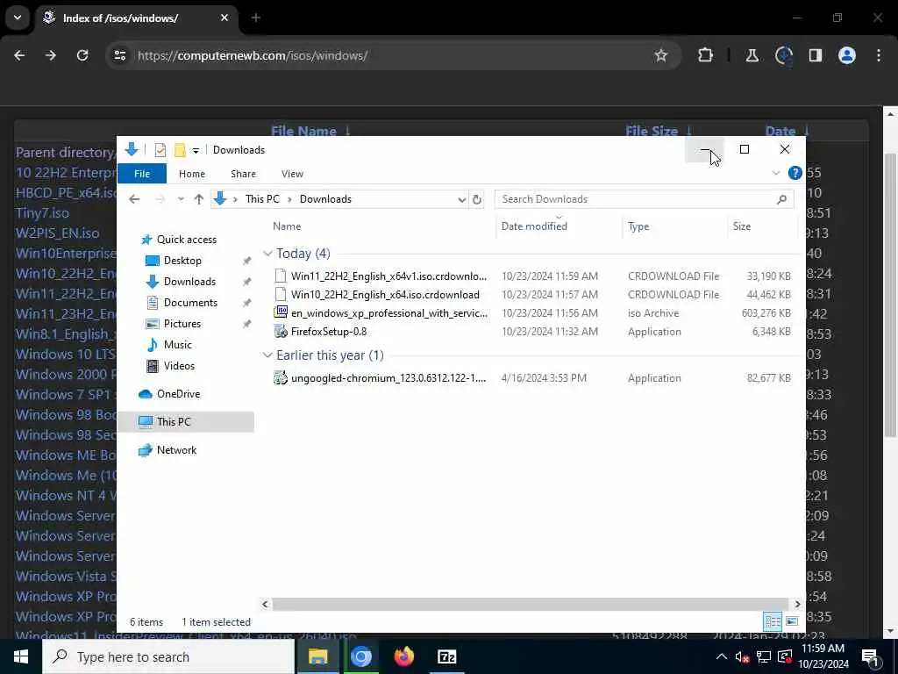Open the Chrome Labs flask icon
The width and height of the screenshot is (898, 674).
pyautogui.click(x=752, y=55)
